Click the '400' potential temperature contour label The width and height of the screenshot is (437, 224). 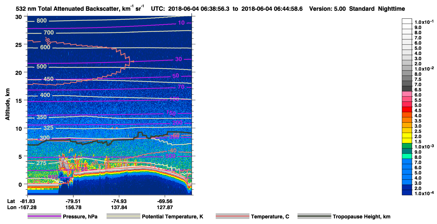click(45, 95)
